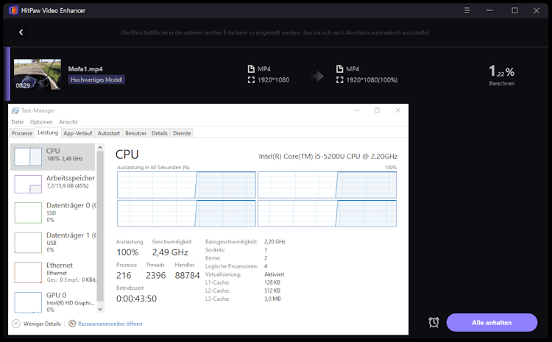The image size is (552, 342).
Task: Click the alarm clock auto-shutdown icon
Action: pyautogui.click(x=434, y=322)
